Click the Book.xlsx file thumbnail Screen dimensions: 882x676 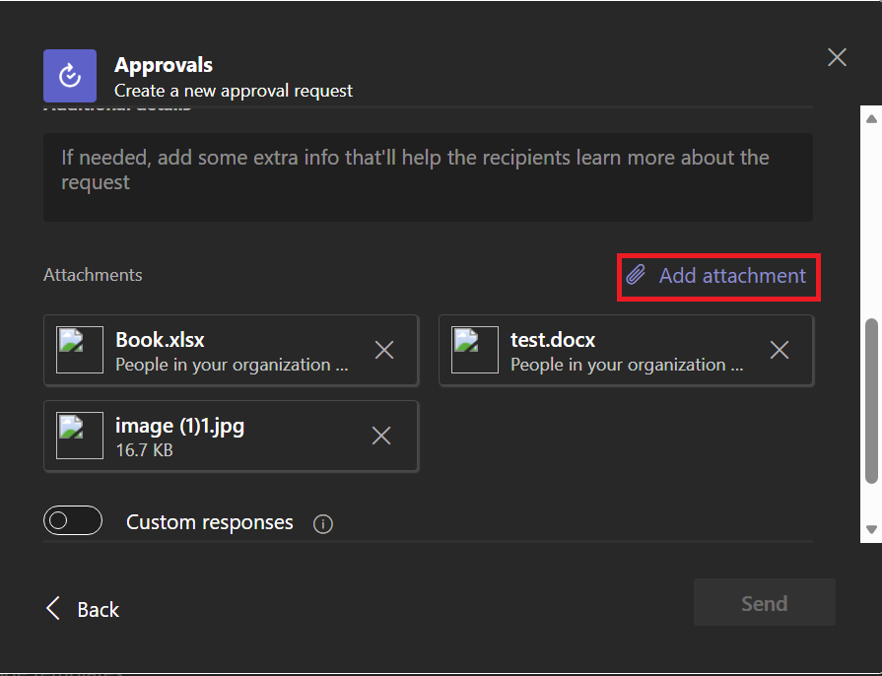(x=79, y=350)
